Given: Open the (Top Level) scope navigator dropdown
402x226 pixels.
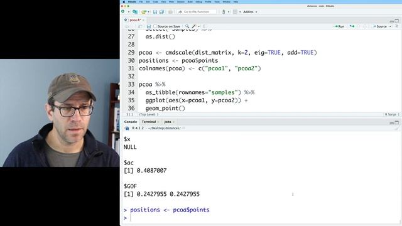Looking at the screenshot, I should pyautogui.click(x=149, y=114).
